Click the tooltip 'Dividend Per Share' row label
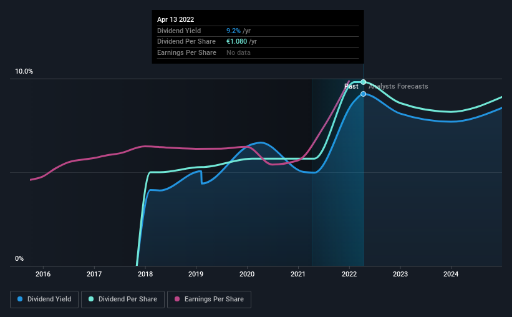 pos(186,42)
